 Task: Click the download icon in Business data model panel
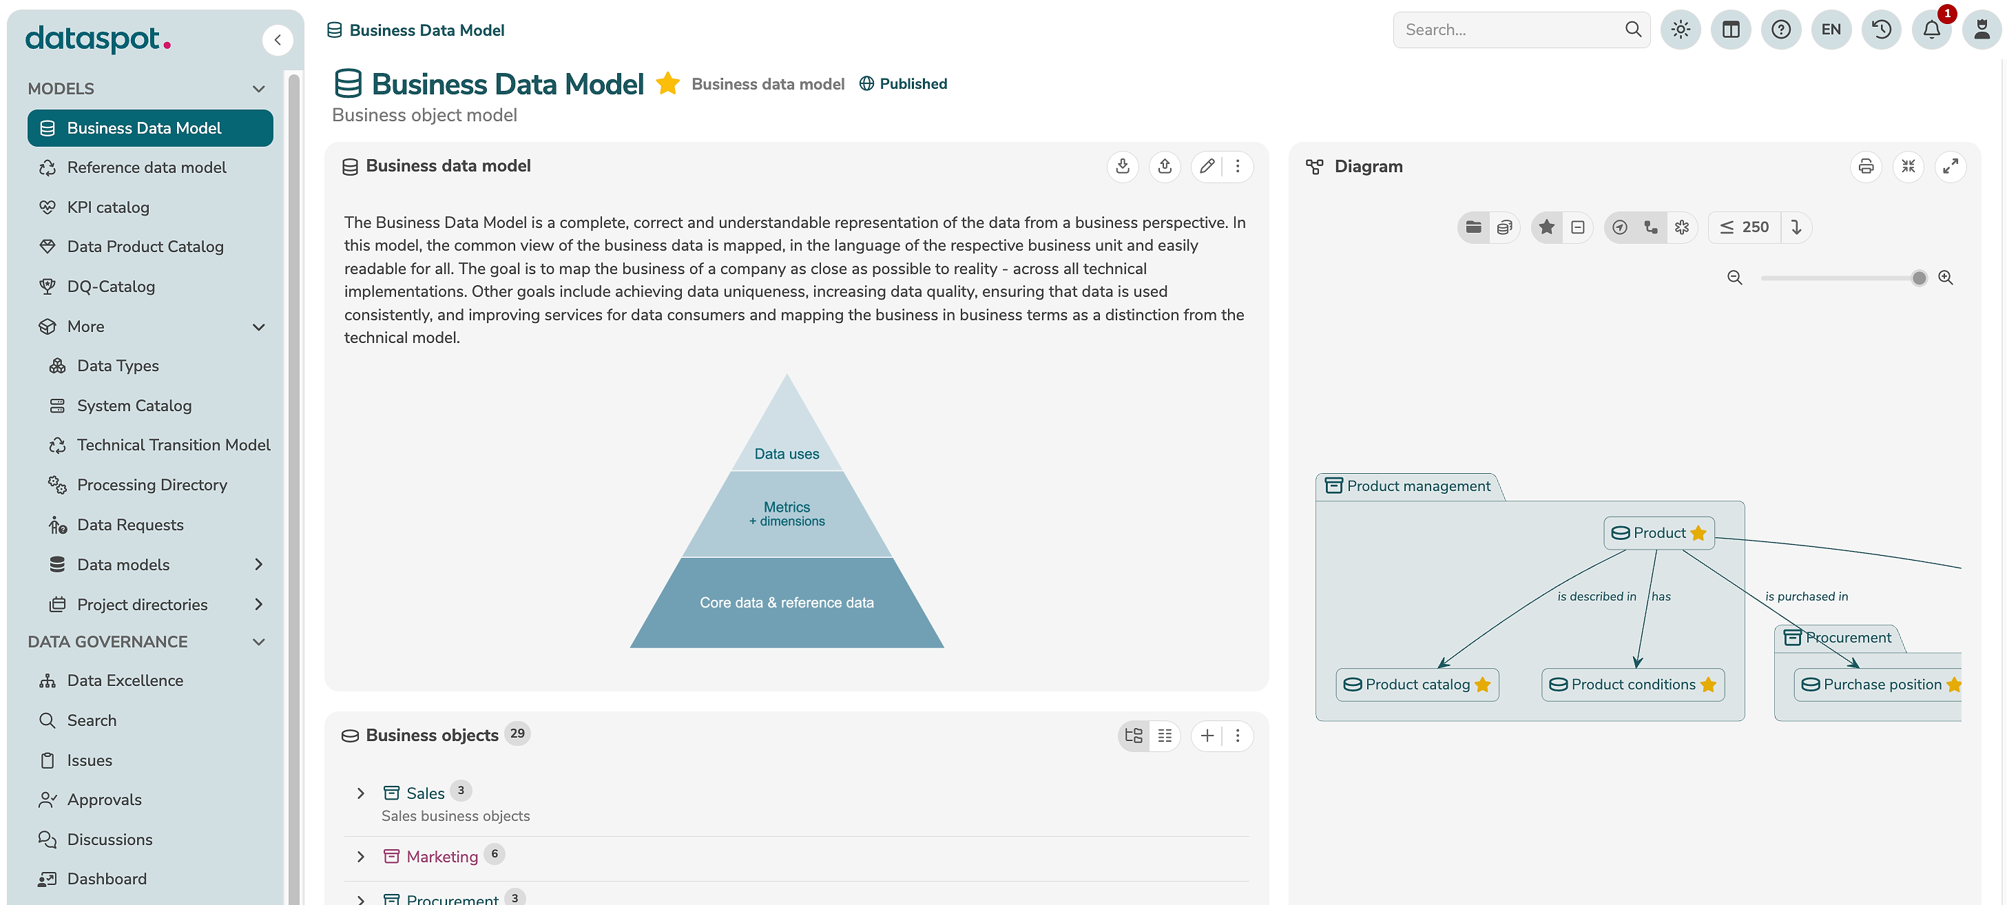tap(1123, 167)
